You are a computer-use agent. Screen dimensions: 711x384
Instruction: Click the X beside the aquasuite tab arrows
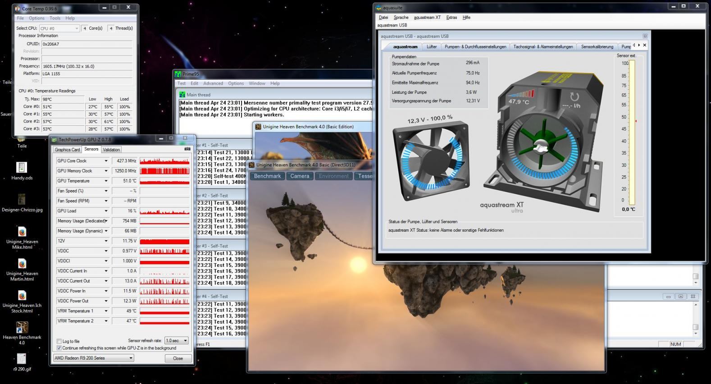[x=644, y=45]
